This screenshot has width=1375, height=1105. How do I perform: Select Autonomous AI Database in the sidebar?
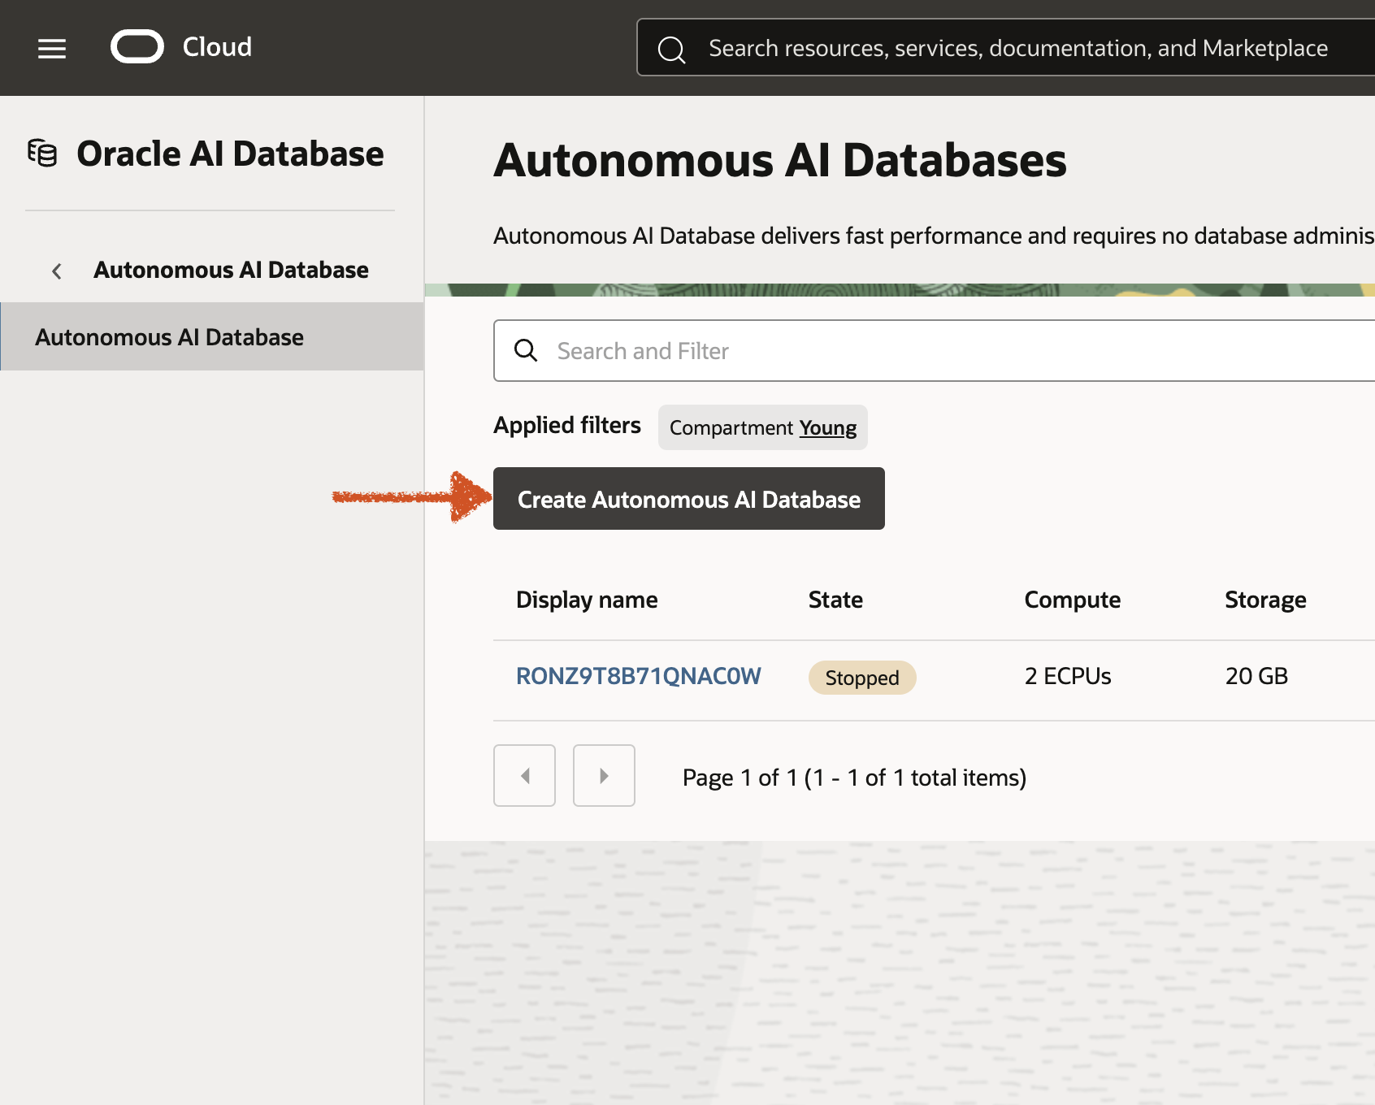click(170, 336)
